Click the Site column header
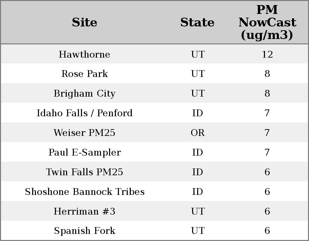Image resolution: width=309 pixels, height=241 pixels. tap(84, 22)
